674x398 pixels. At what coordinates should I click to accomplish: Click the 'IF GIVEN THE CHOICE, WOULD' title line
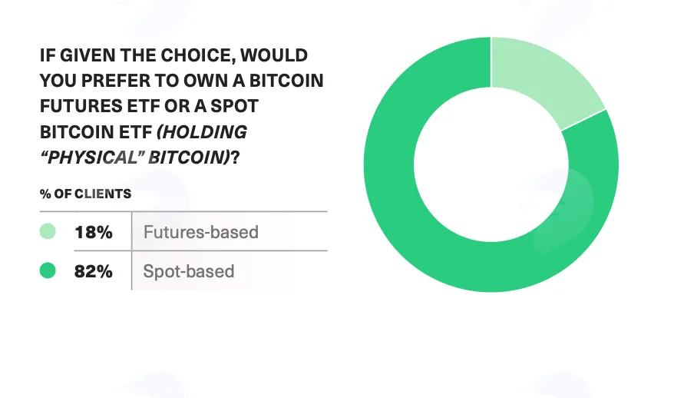tap(173, 55)
